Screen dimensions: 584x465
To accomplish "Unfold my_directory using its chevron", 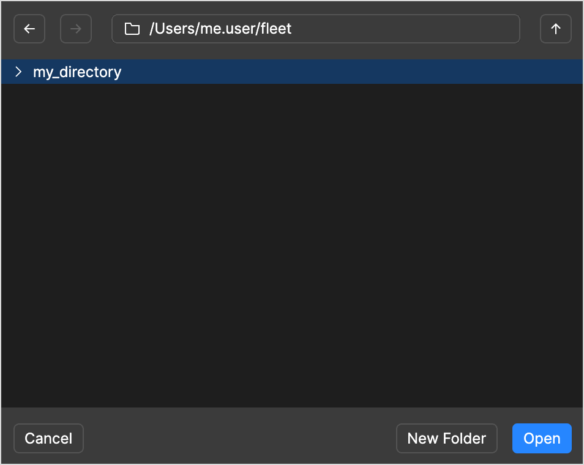I will 18,72.
